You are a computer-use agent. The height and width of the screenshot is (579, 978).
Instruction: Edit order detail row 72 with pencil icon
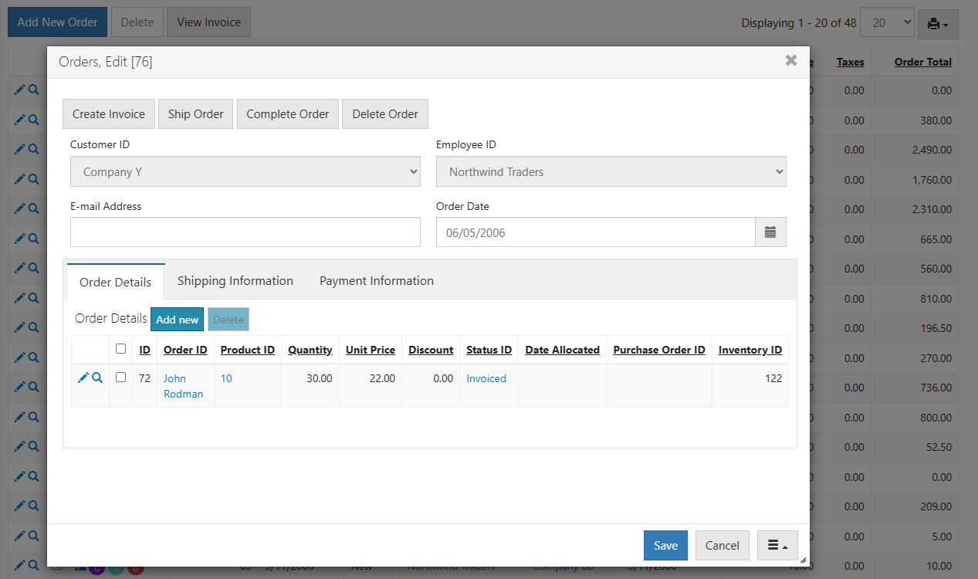point(83,378)
